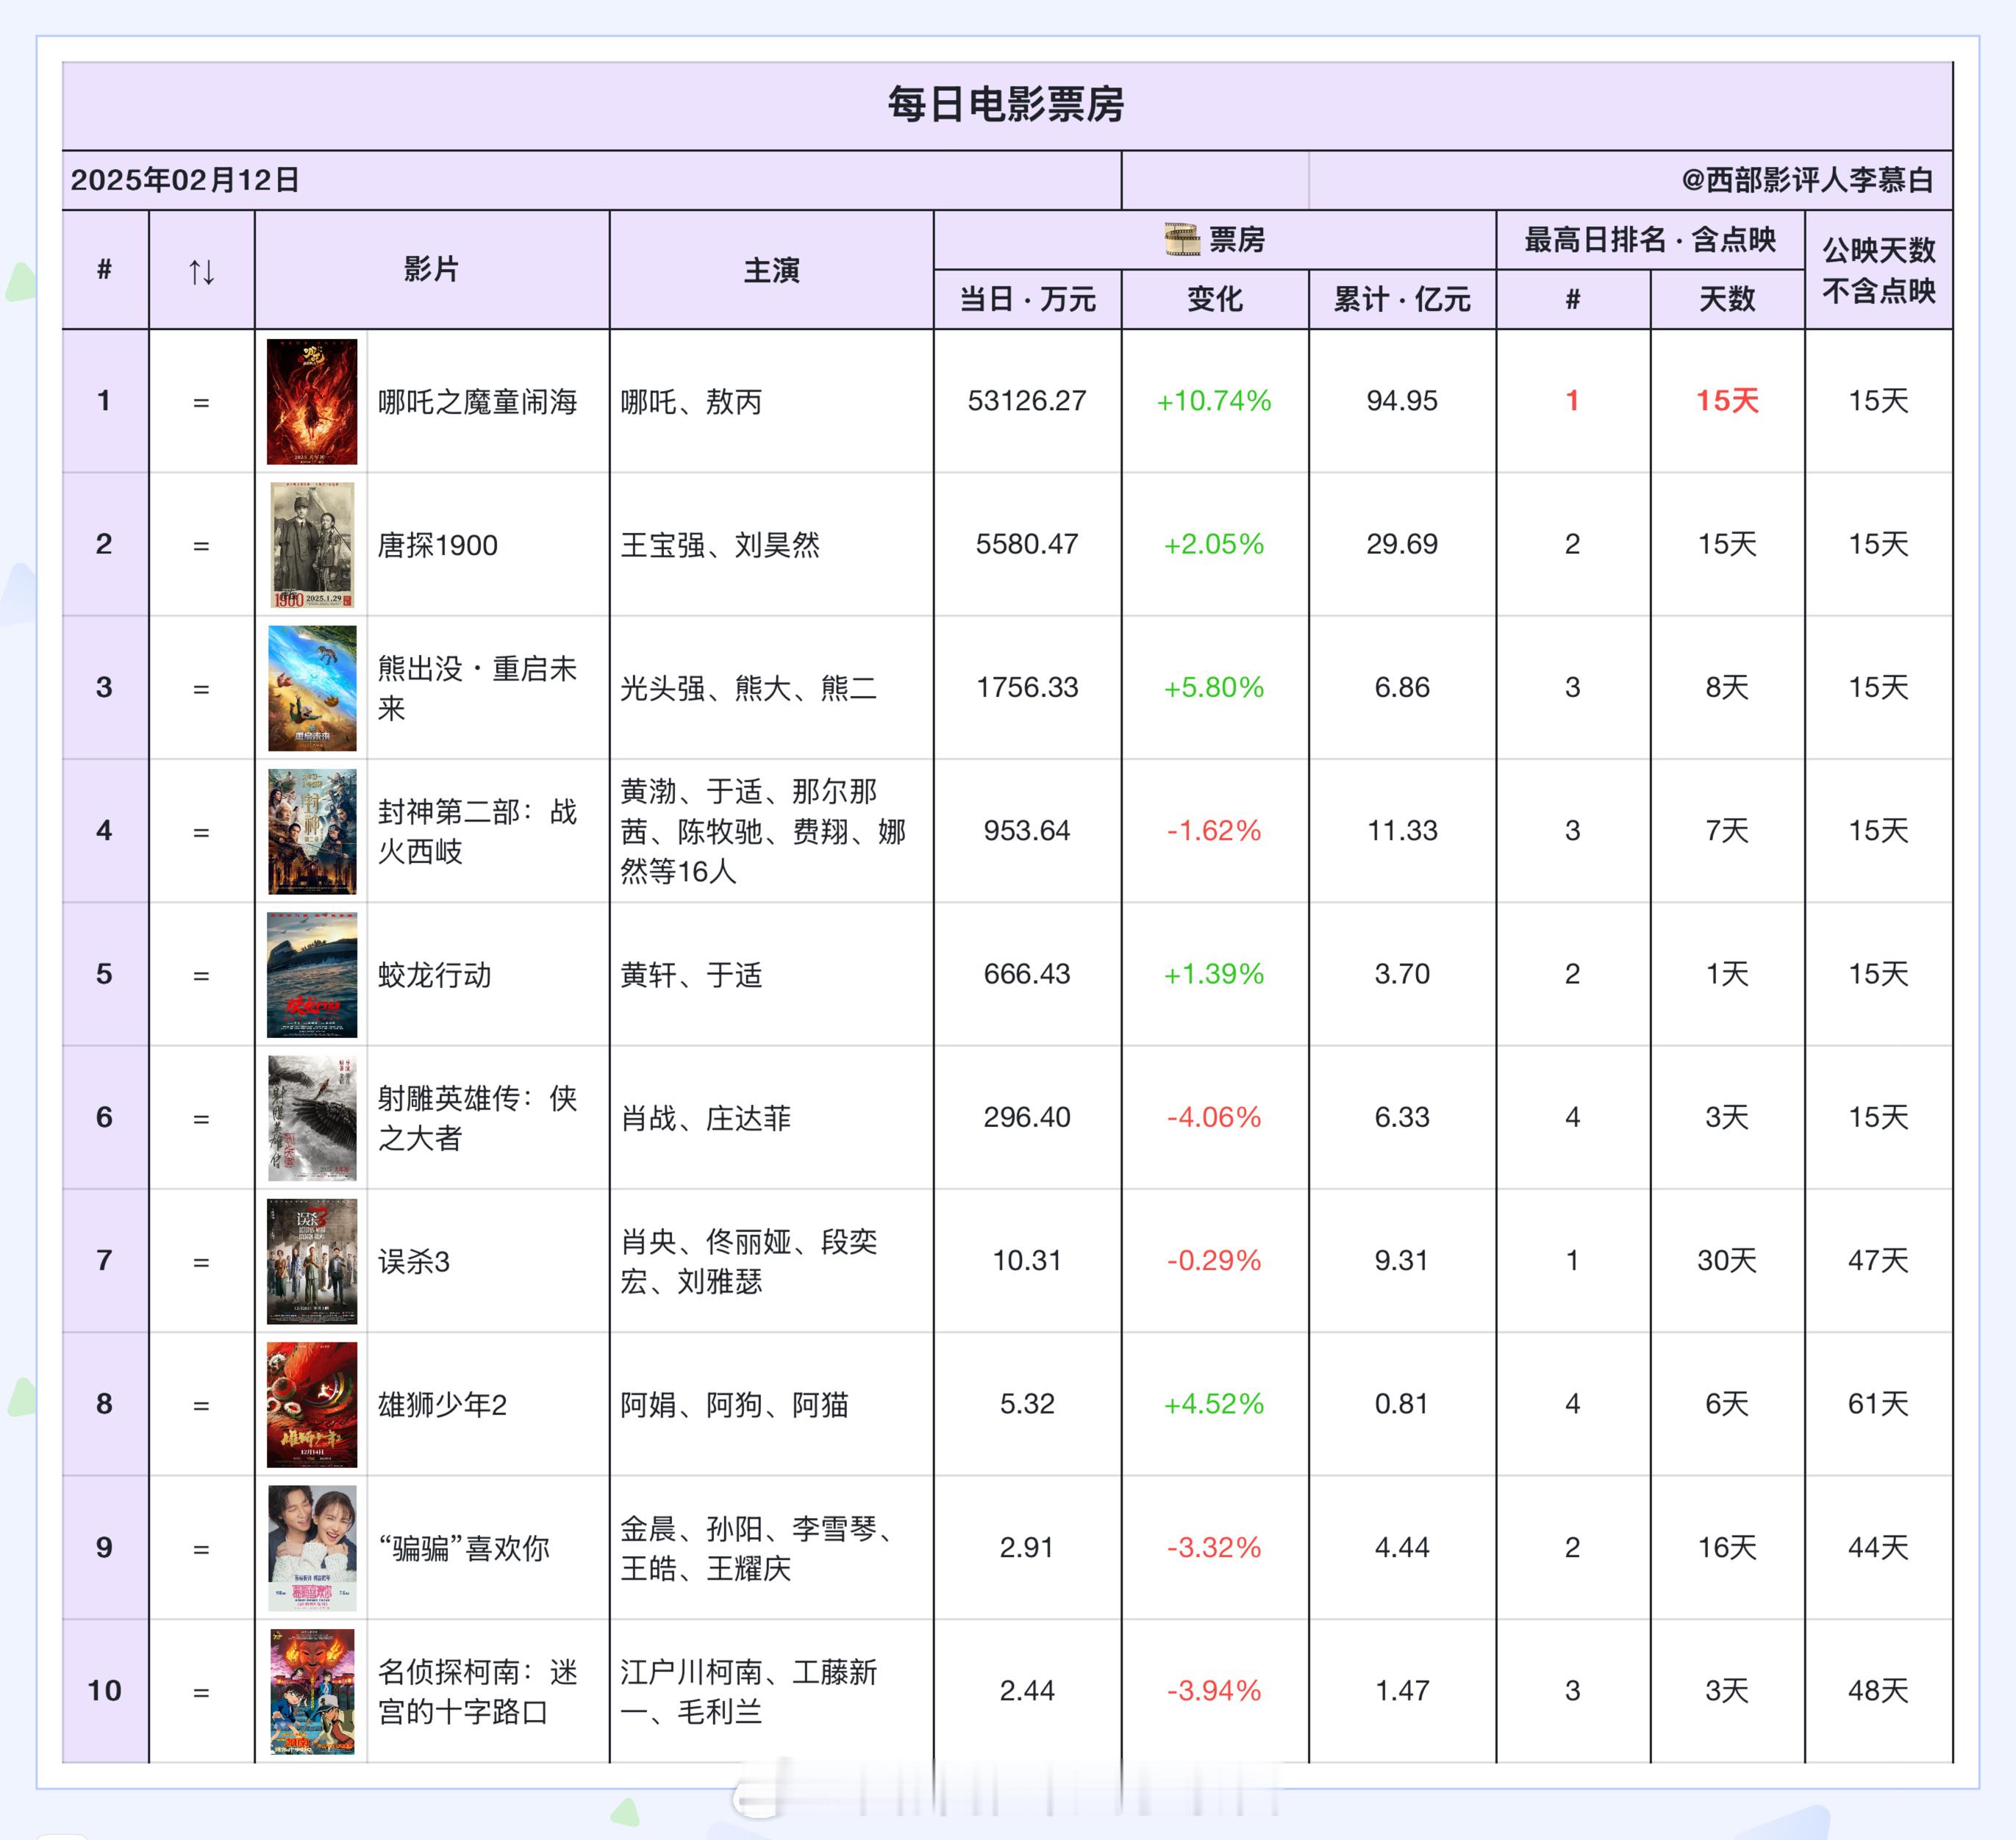Click the film reel icon beside 票房
The width and height of the screenshot is (2016, 1840).
[1182, 240]
